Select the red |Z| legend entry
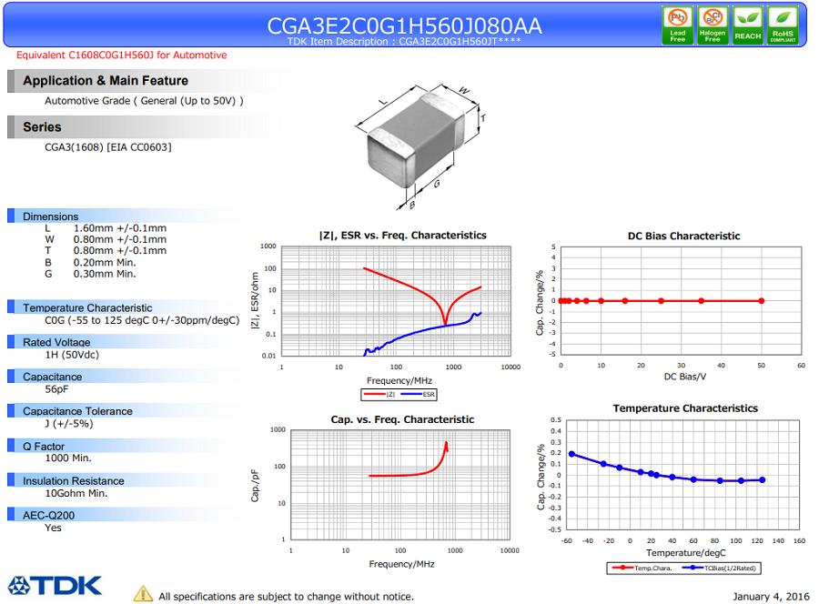Screen dimensions: 819x604 click(379, 394)
